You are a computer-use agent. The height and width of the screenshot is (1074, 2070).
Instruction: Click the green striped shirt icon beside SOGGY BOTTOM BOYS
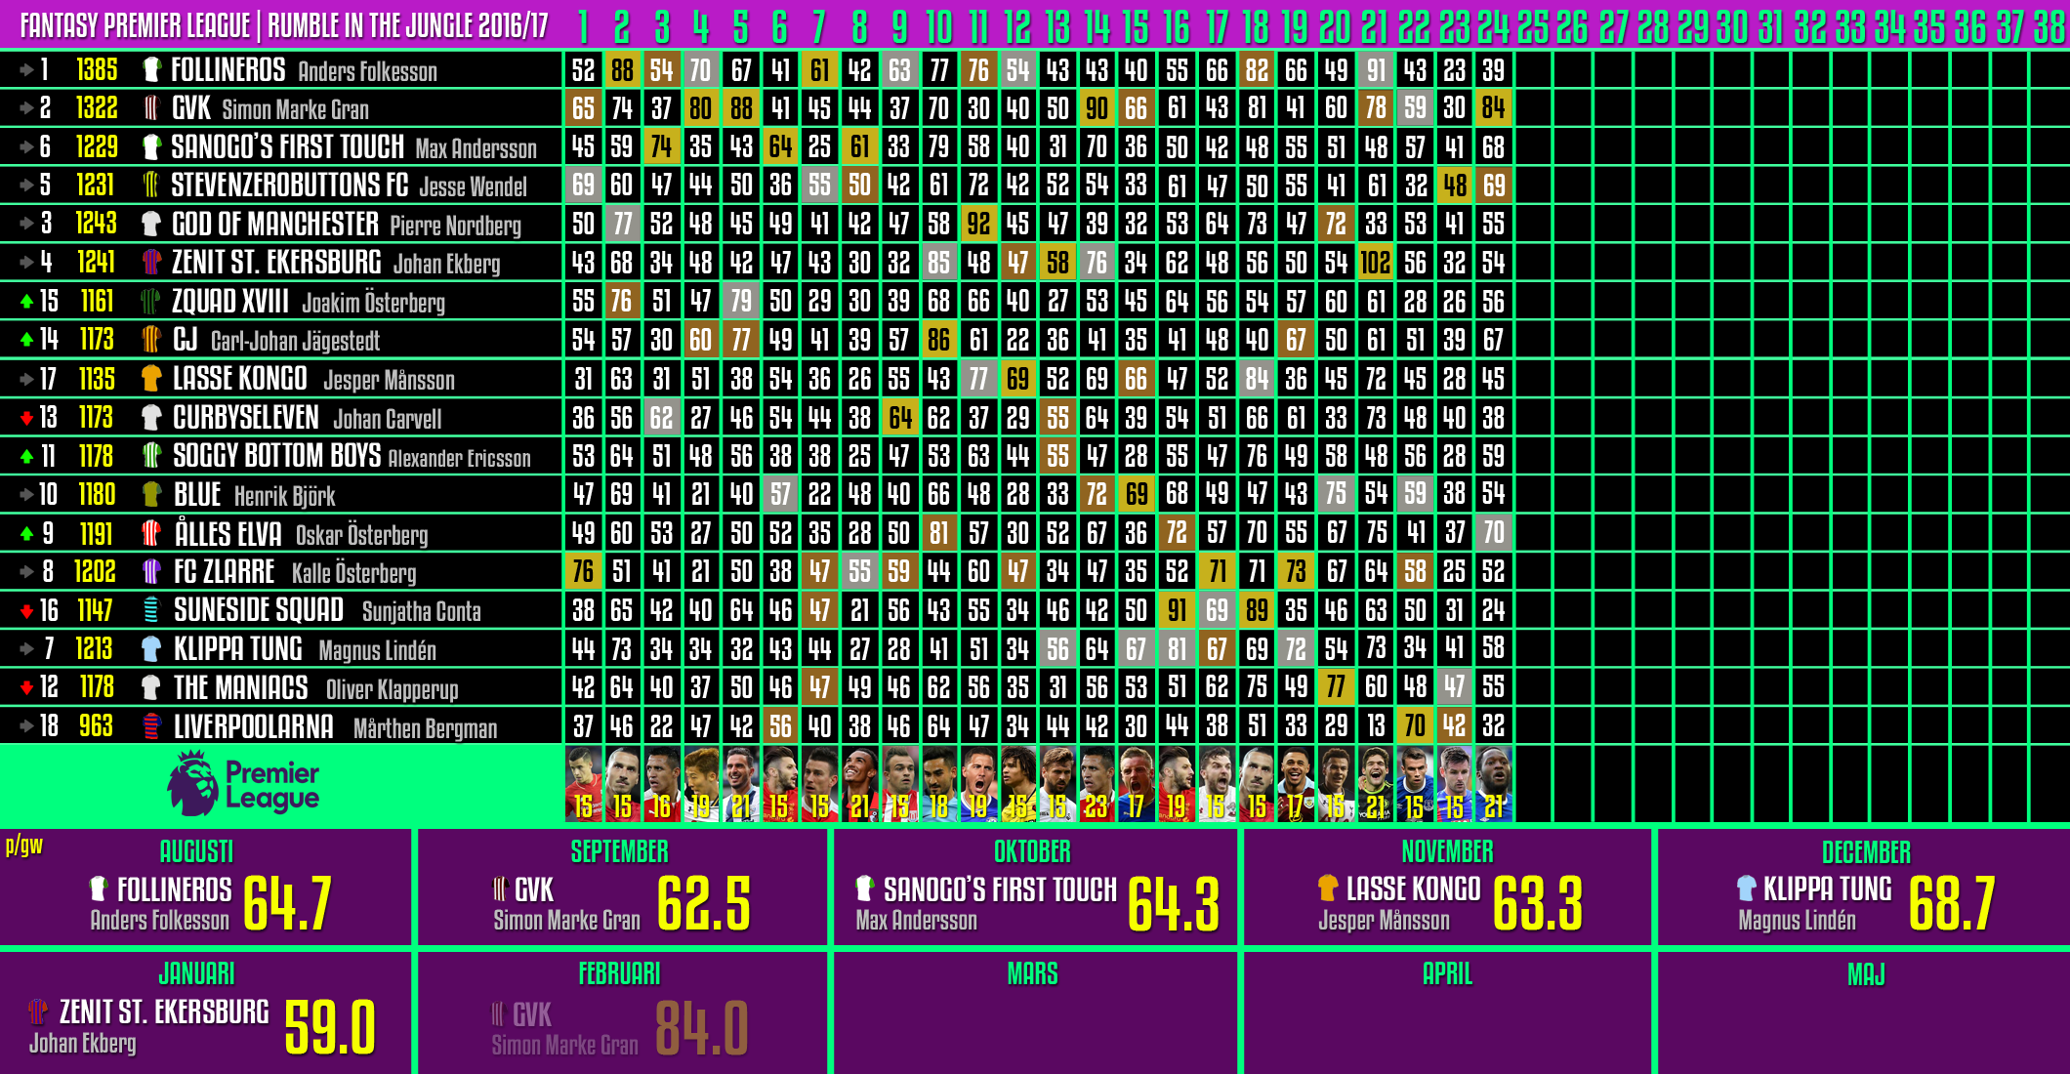(151, 455)
